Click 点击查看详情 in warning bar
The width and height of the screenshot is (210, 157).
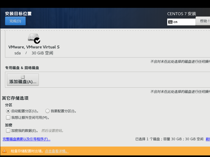pos(57,151)
